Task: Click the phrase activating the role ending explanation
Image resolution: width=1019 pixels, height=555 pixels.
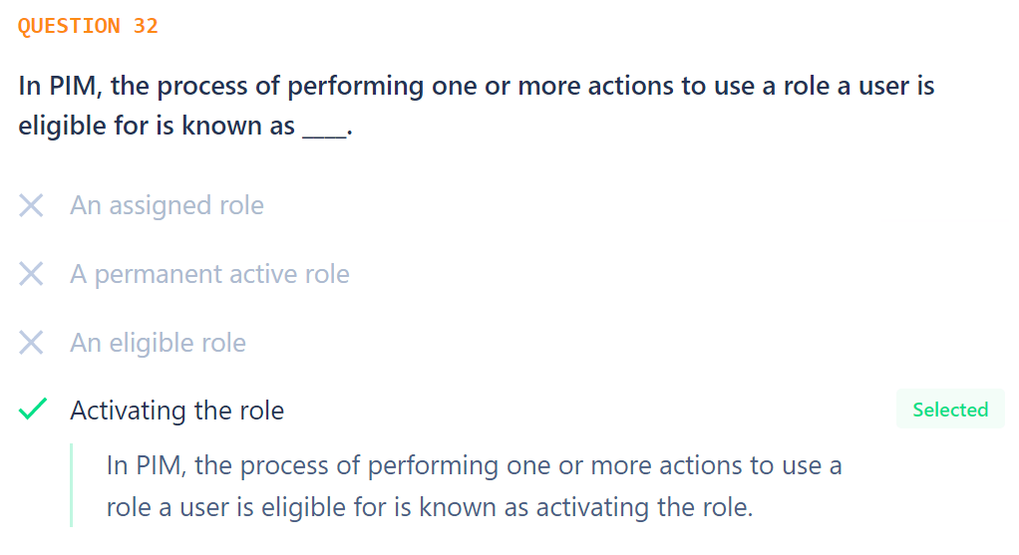Action: pyautogui.click(x=644, y=507)
